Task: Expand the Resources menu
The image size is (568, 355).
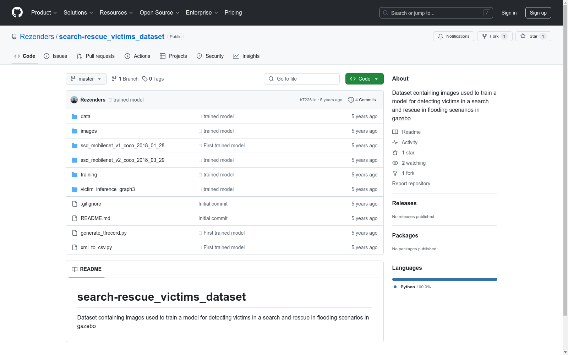Action: 116,13
